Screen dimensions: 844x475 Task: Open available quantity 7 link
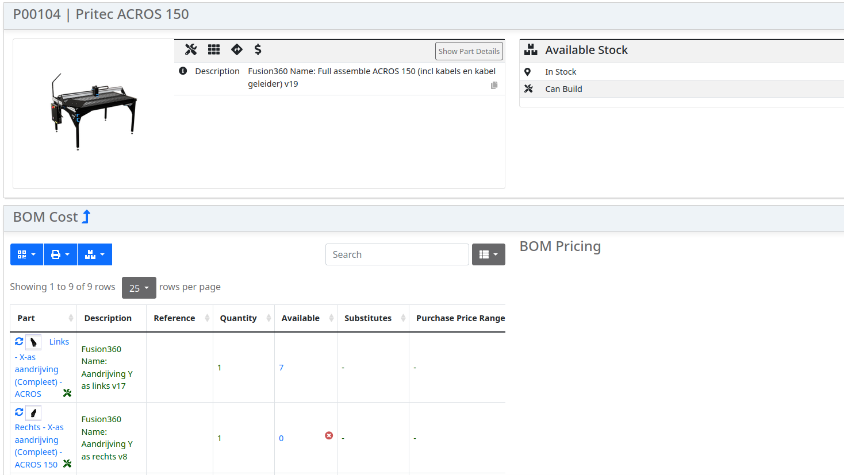(x=281, y=368)
